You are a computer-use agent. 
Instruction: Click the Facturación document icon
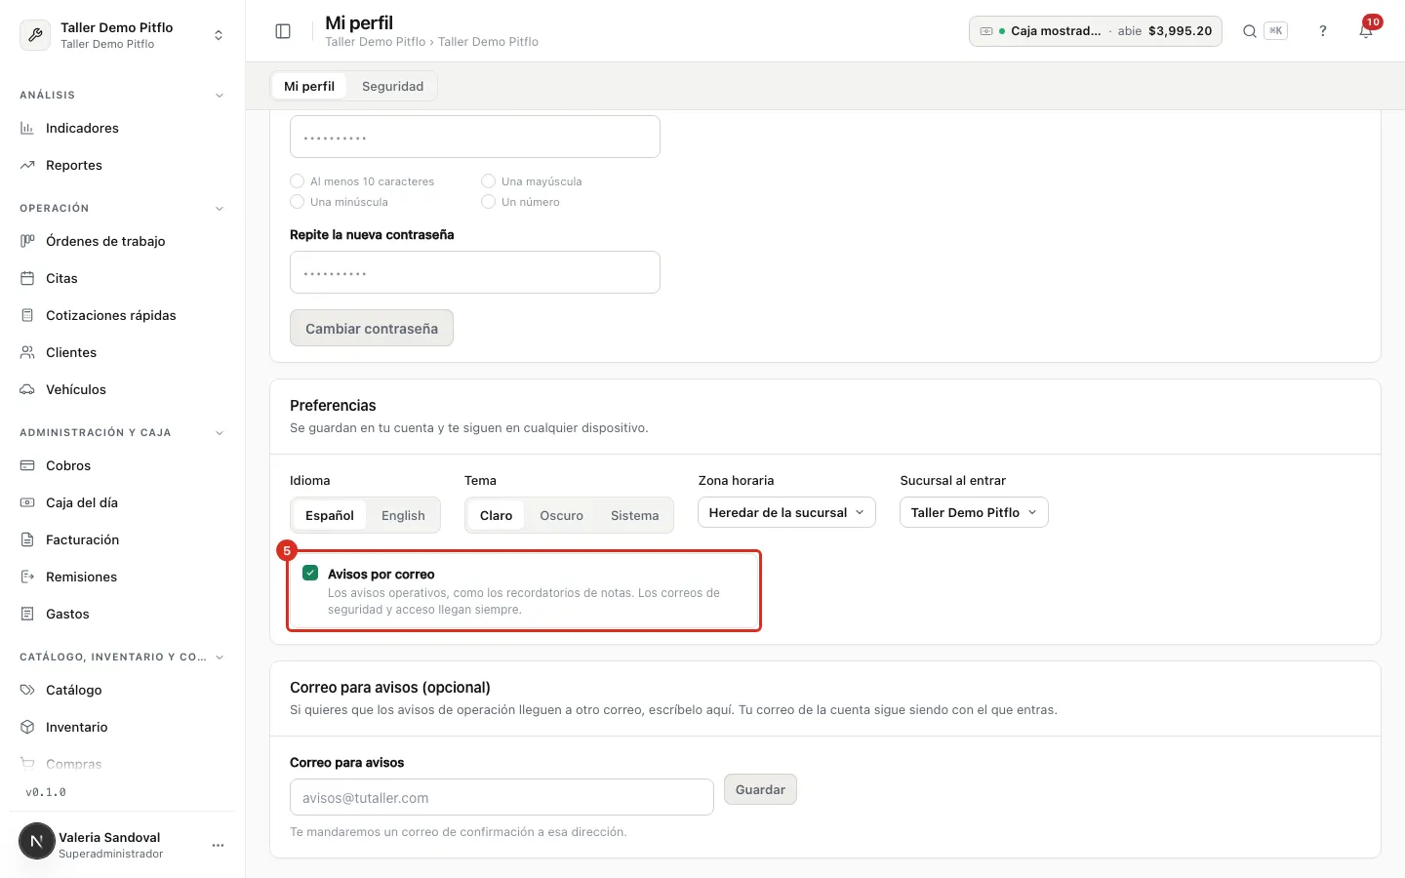tap(27, 539)
